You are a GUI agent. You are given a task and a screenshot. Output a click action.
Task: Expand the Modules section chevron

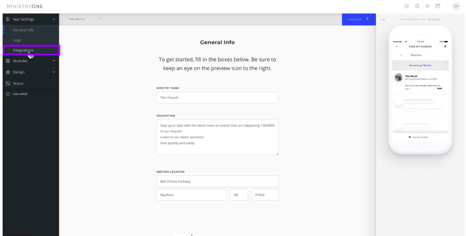pyautogui.click(x=54, y=61)
